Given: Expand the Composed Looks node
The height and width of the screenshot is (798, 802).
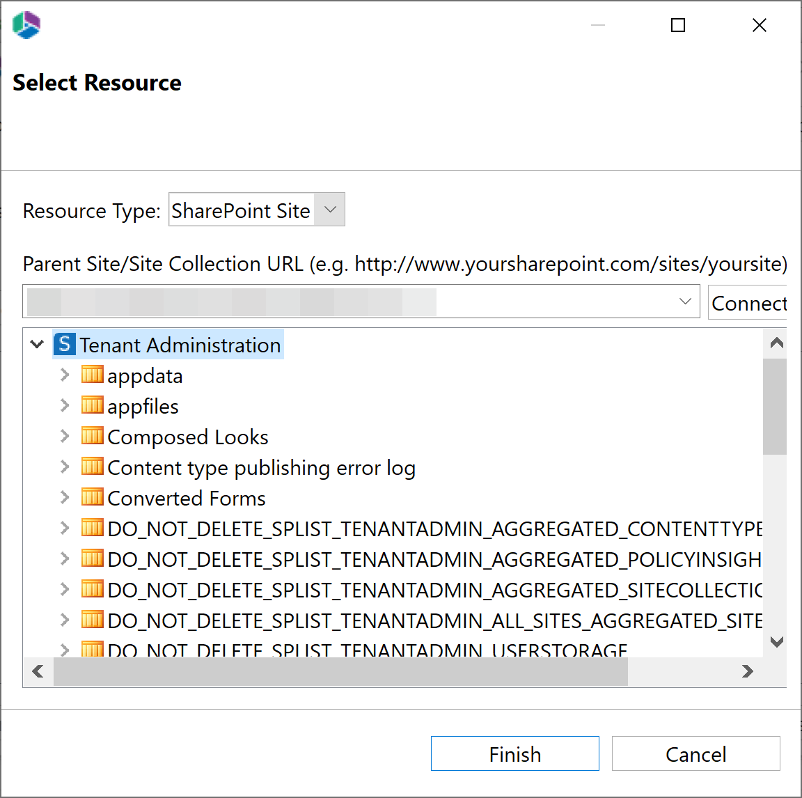Looking at the screenshot, I should (64, 436).
